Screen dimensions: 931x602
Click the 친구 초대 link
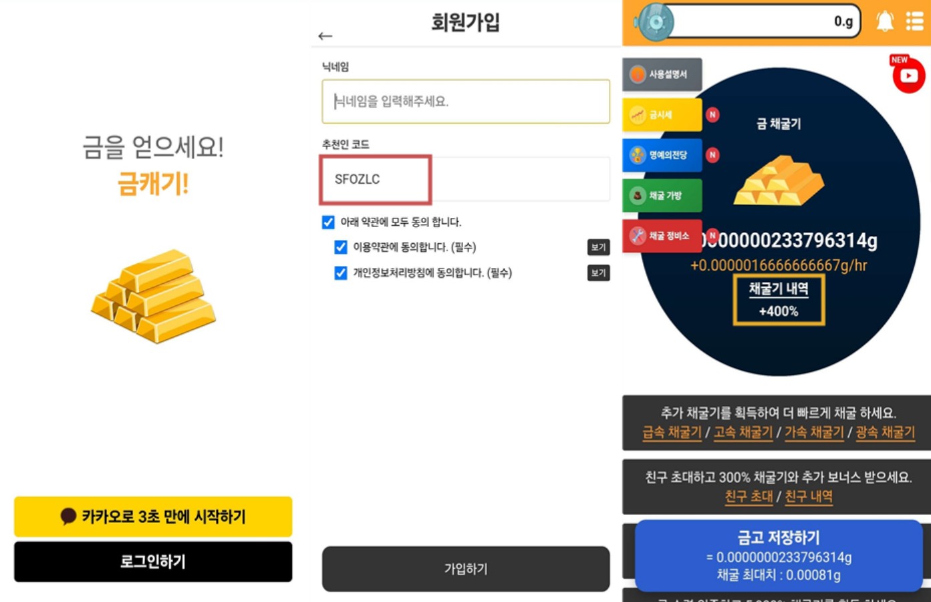[749, 496]
